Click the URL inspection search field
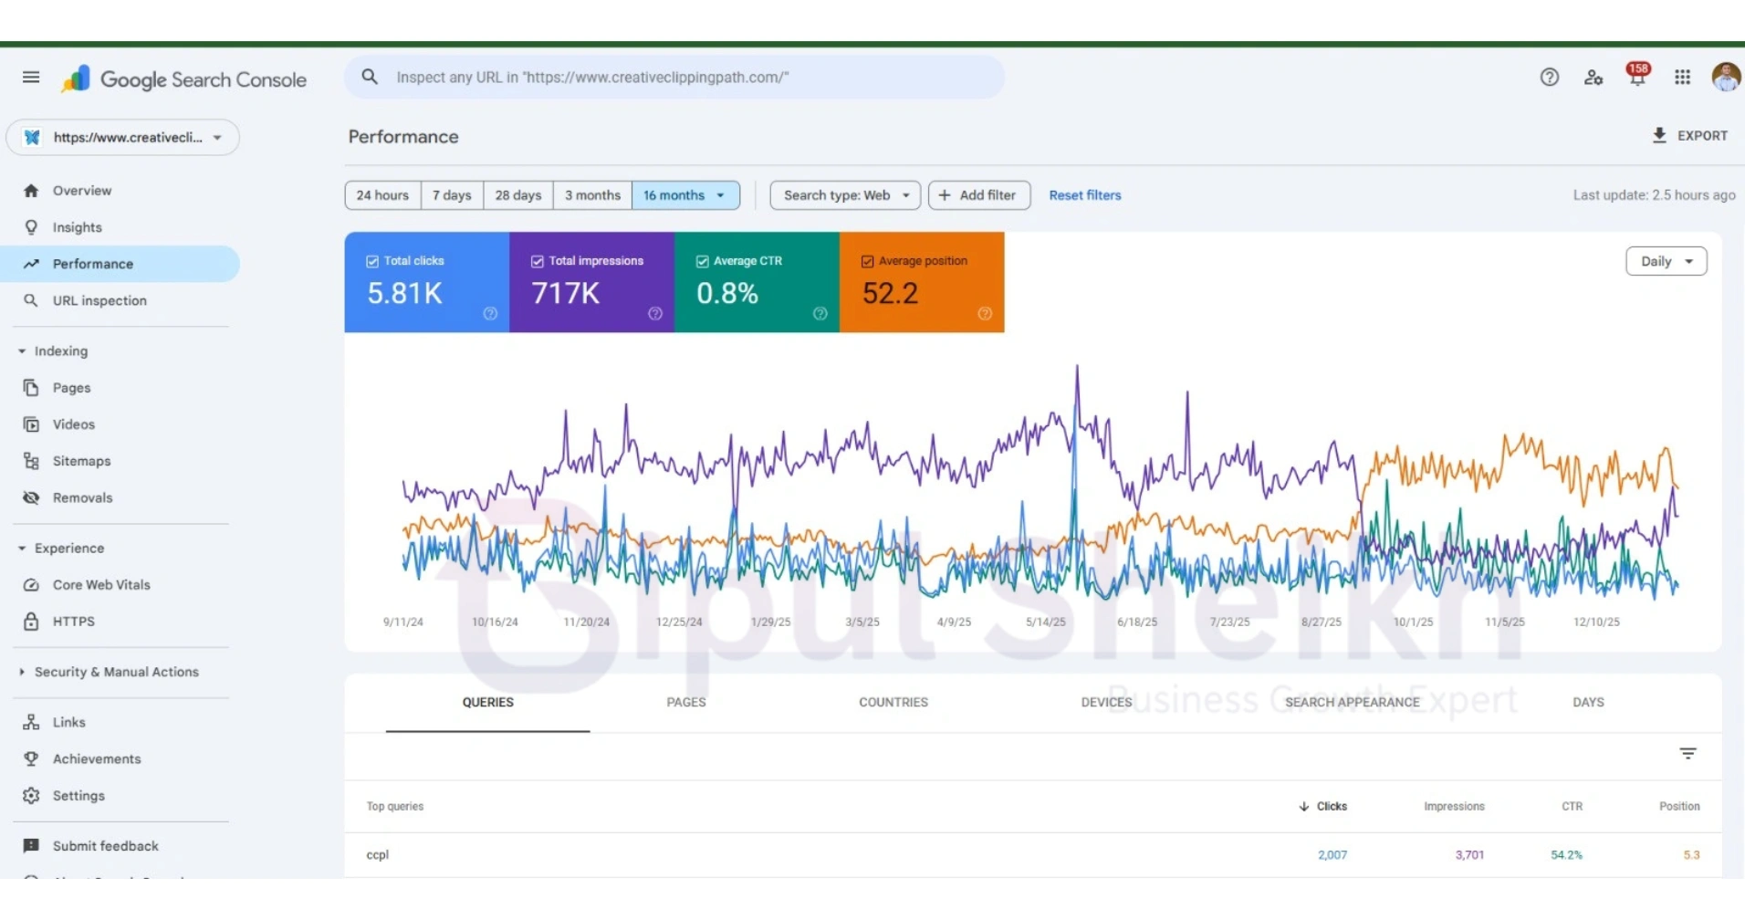The image size is (1745, 920). tap(674, 77)
